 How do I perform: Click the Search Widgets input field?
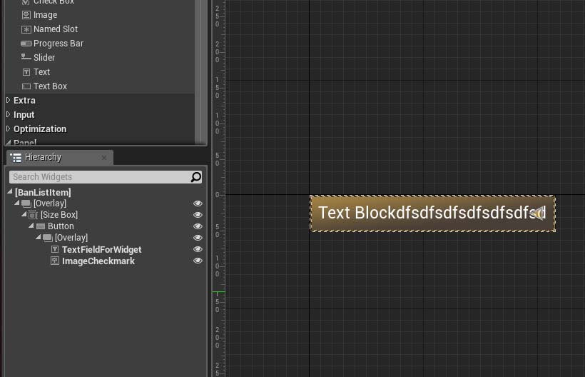100,177
